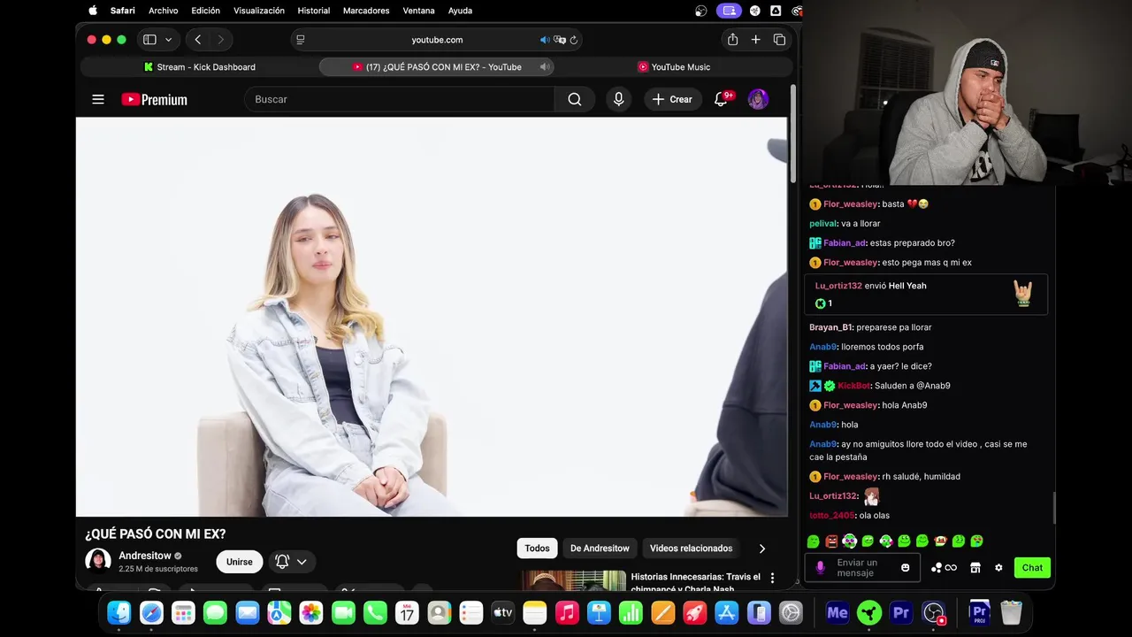Image resolution: width=1132 pixels, height=637 pixels.
Task: Select the Todos filter chip
Action: click(537, 549)
